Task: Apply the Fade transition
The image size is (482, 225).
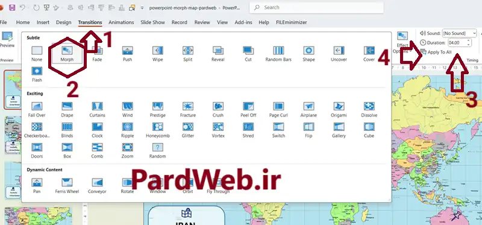Action: (97, 54)
